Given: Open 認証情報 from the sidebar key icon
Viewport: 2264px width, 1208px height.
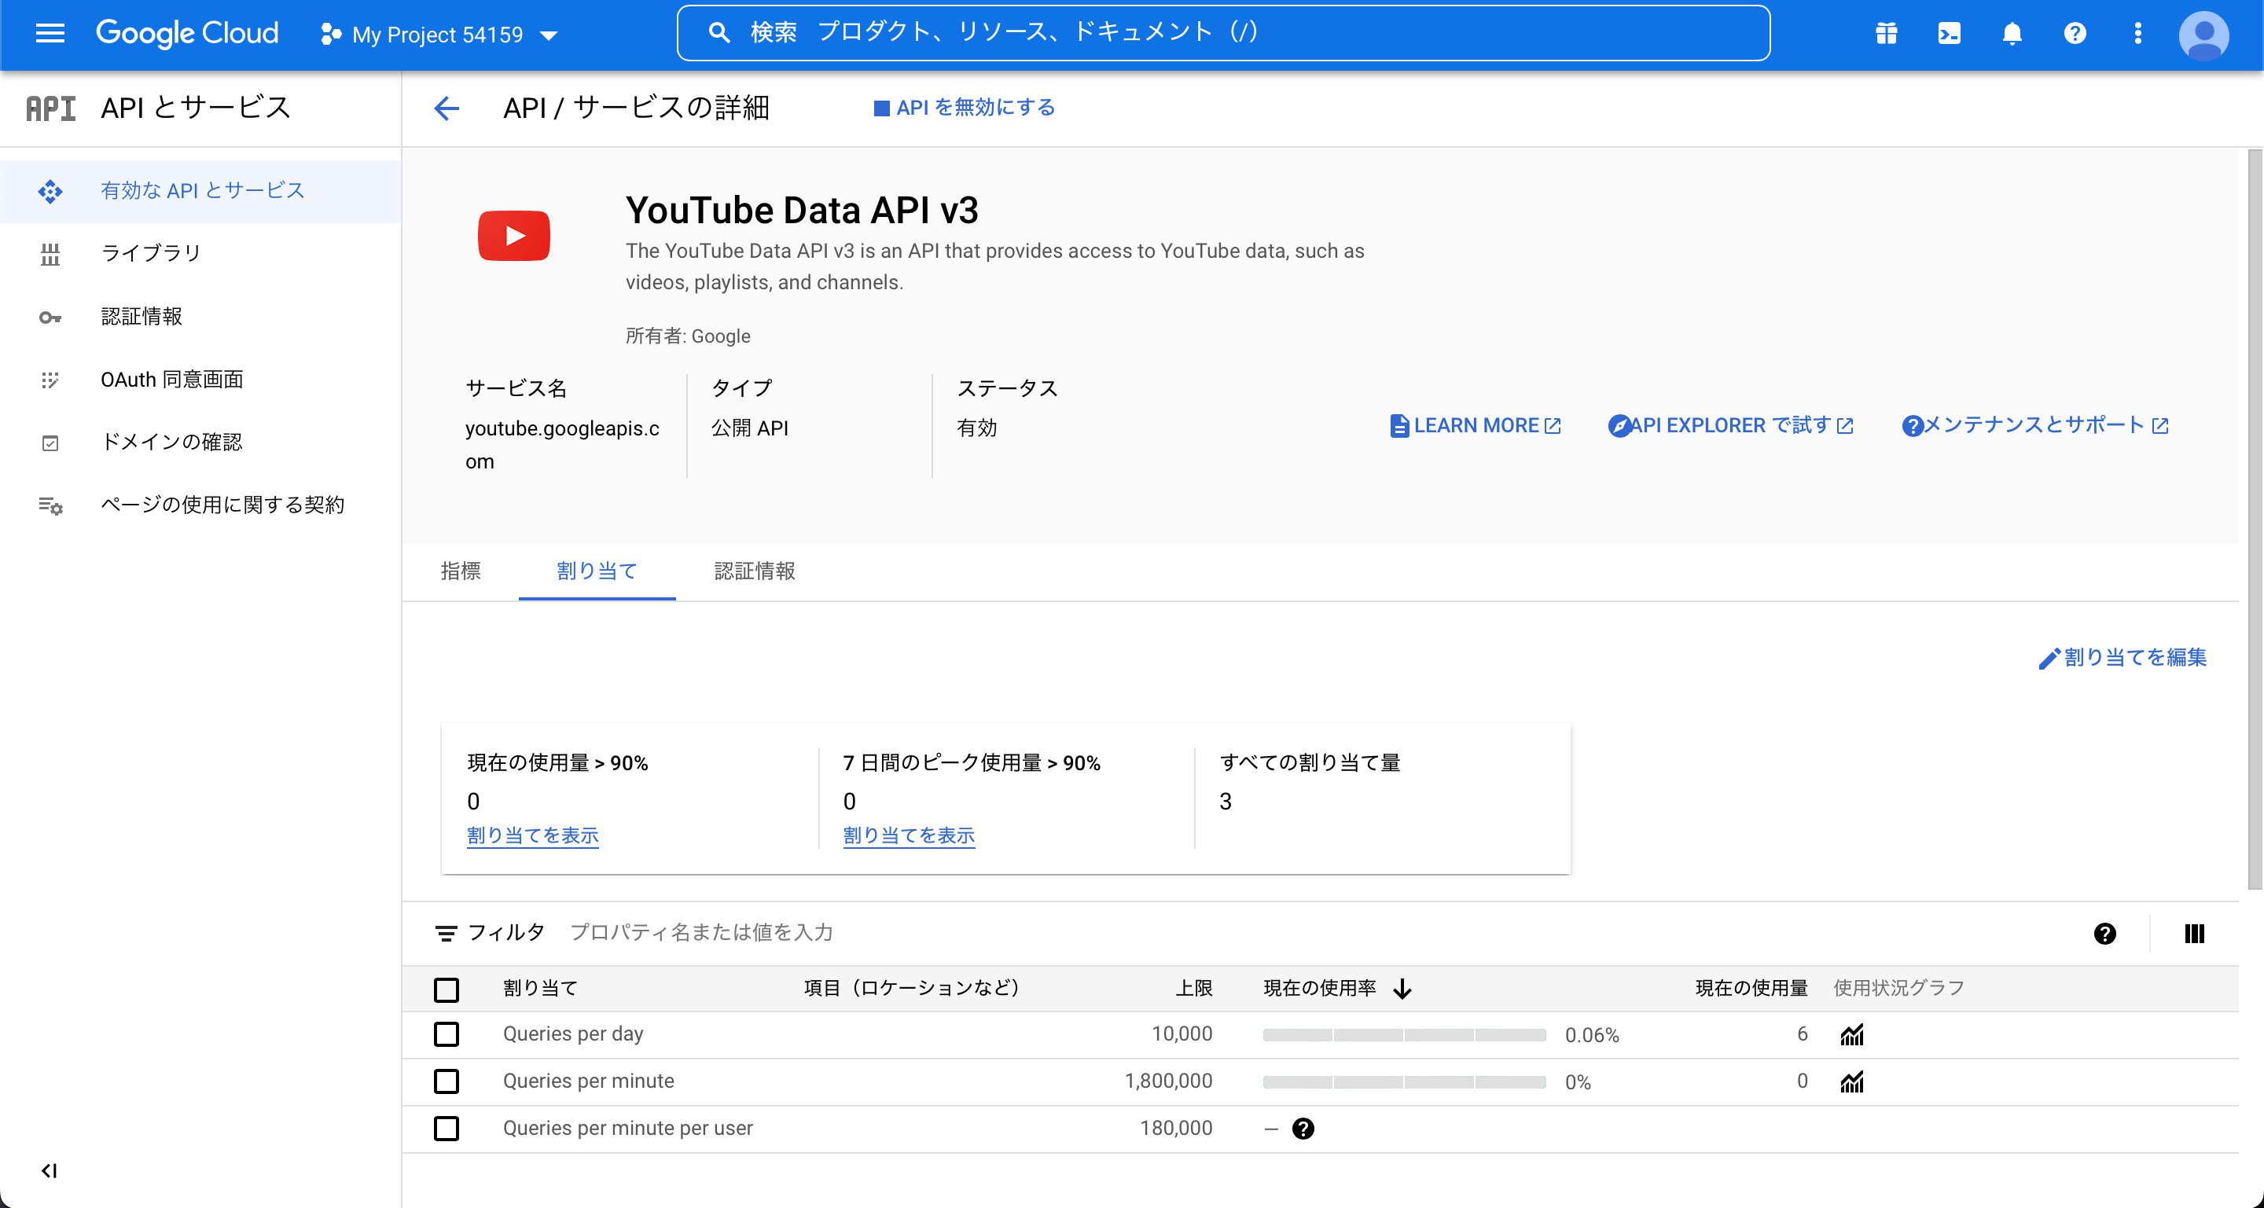Looking at the screenshot, I should point(141,316).
